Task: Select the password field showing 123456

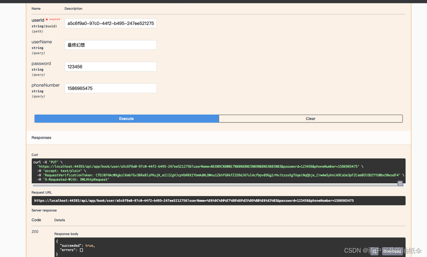Action: coord(110,67)
